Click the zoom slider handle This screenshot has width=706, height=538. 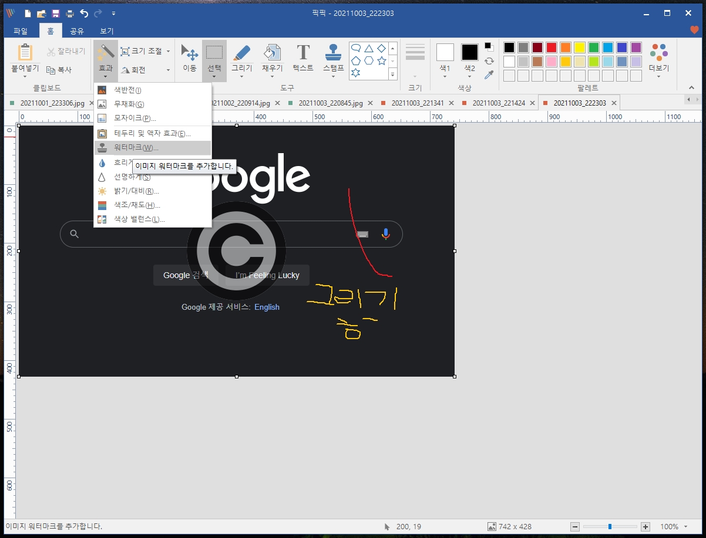click(x=610, y=527)
